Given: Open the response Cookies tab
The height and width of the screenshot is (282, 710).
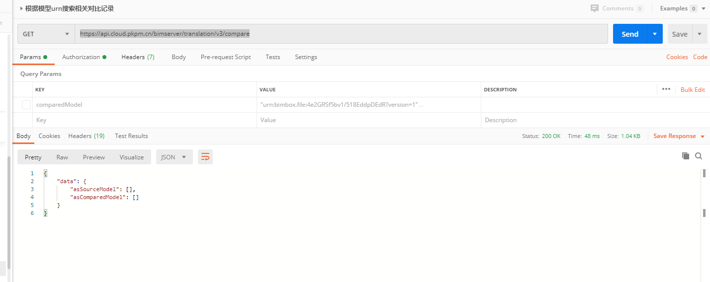Looking at the screenshot, I should [49, 136].
